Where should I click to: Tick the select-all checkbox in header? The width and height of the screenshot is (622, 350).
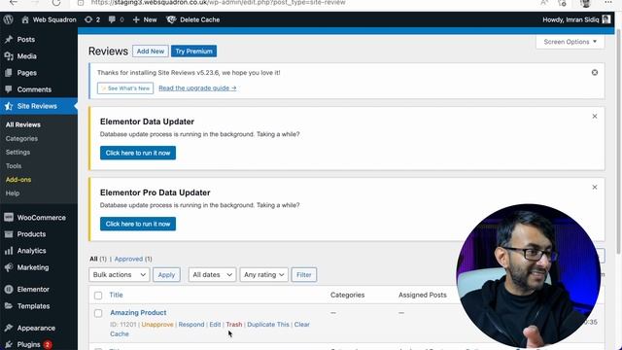(98, 296)
